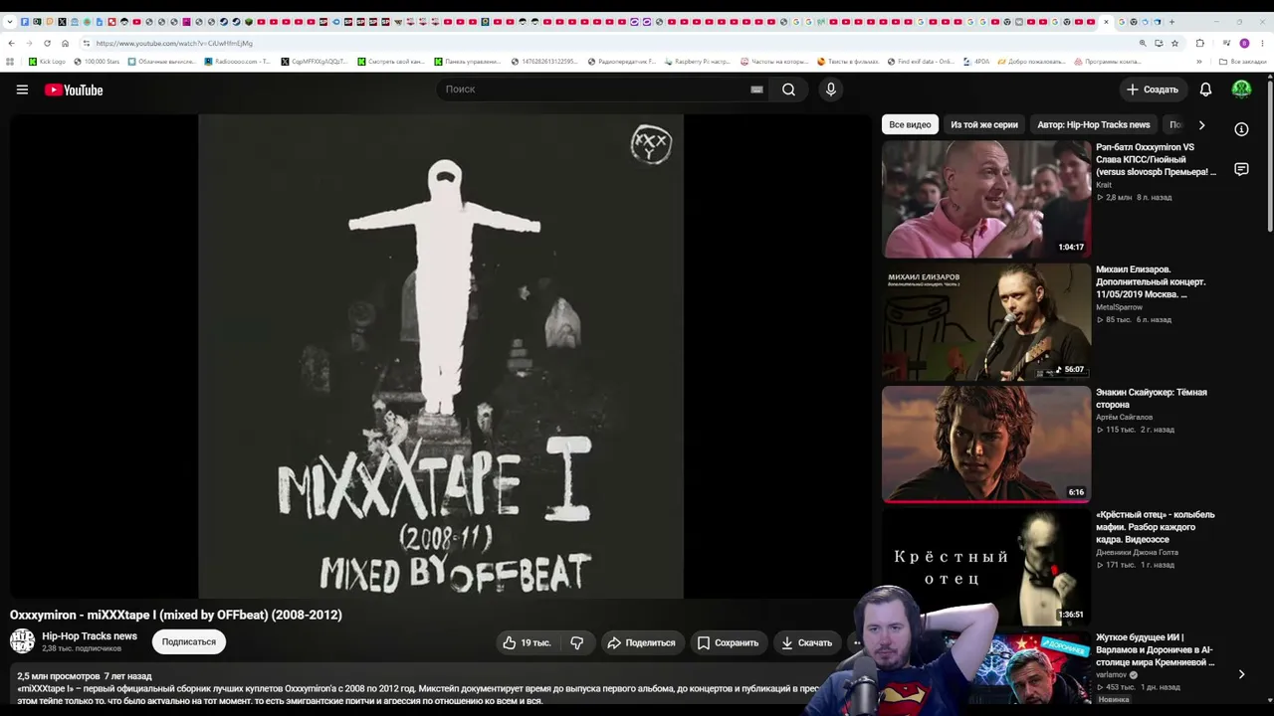This screenshot has height=716, width=1274.
Task: Open Kick Logo bookmark
Action: tap(48, 62)
